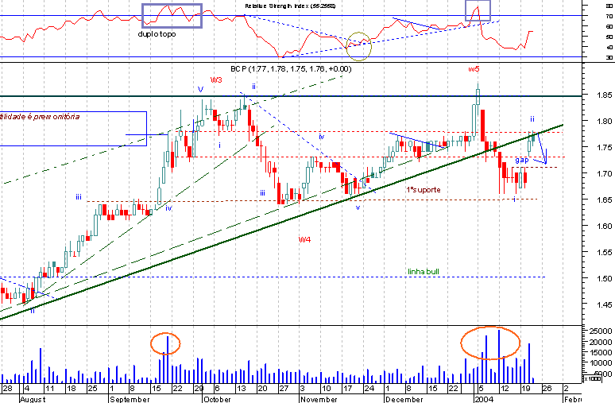The height and width of the screenshot is (403, 615).
Task: Click the blue 'V' label beside W3
Action: coord(201,90)
